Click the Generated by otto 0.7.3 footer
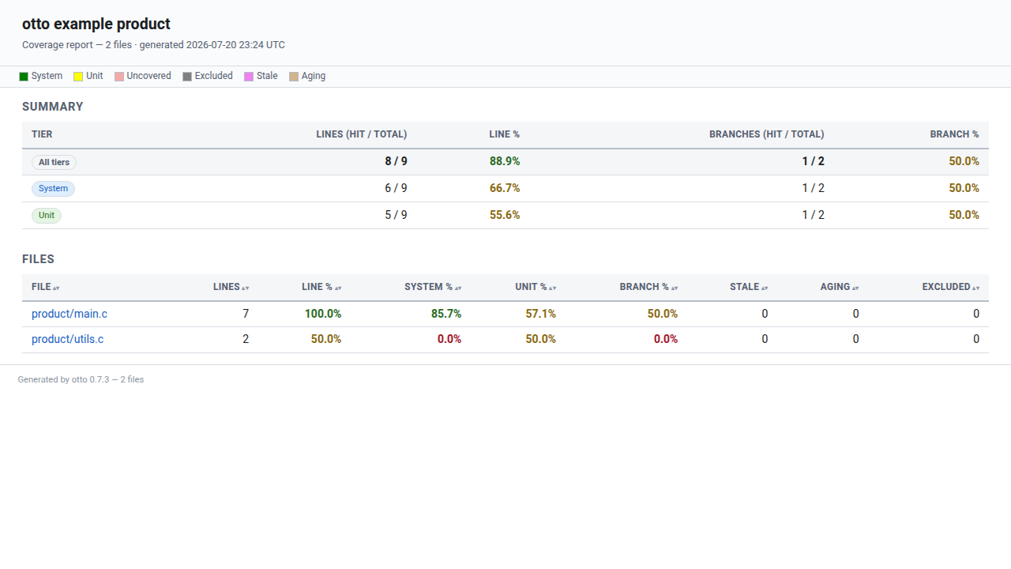1011x569 pixels. pyautogui.click(x=81, y=379)
